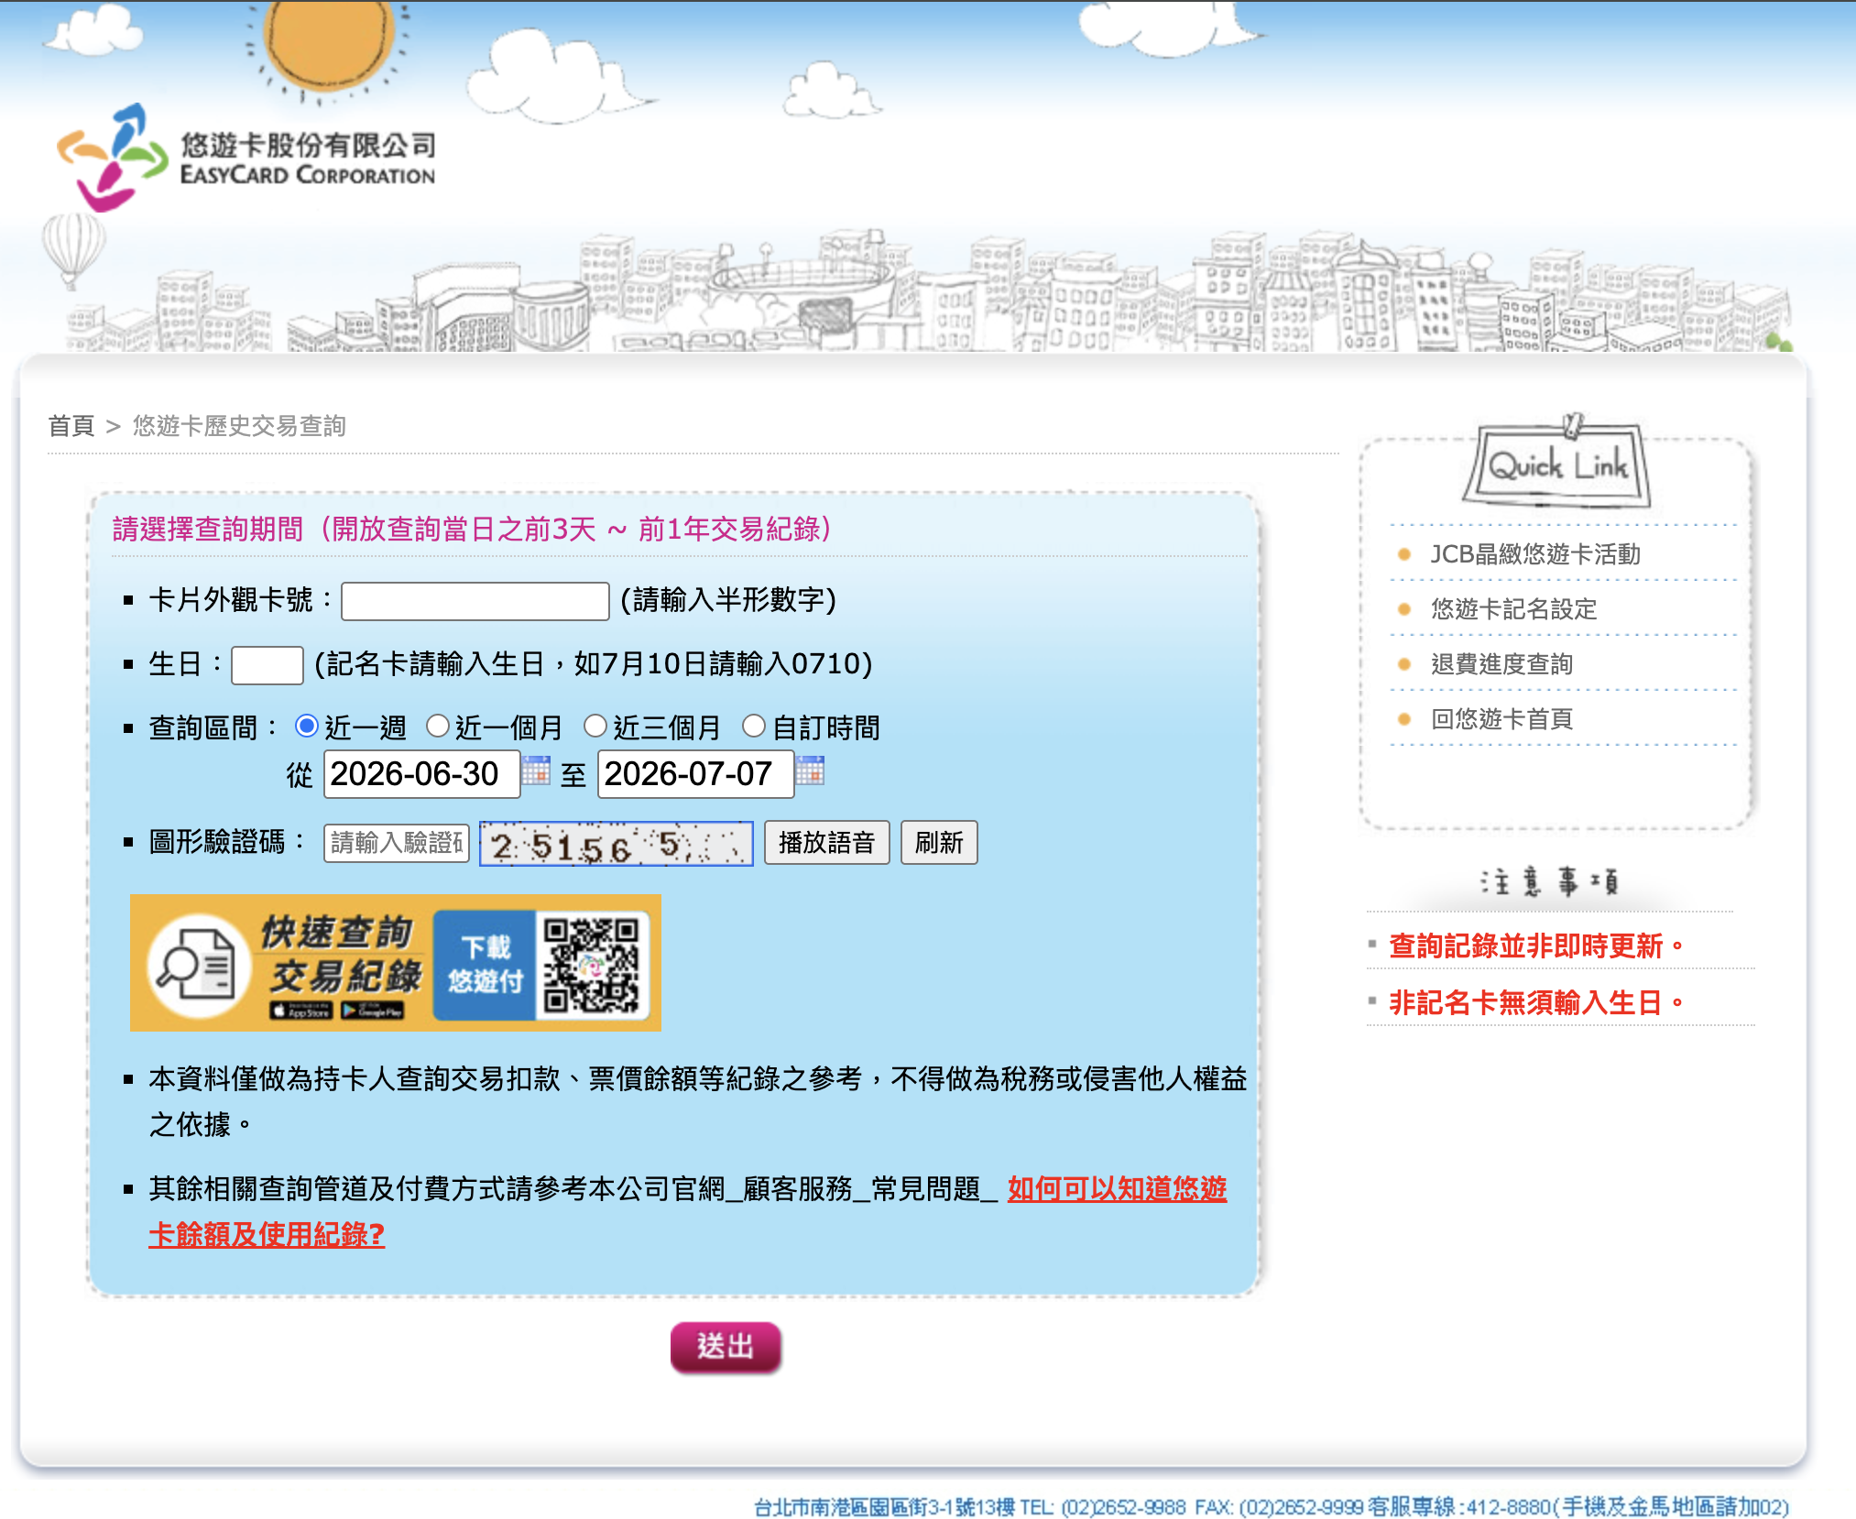The image size is (1856, 1519).
Task: Select the 自訂時間 radio button
Action: (754, 727)
